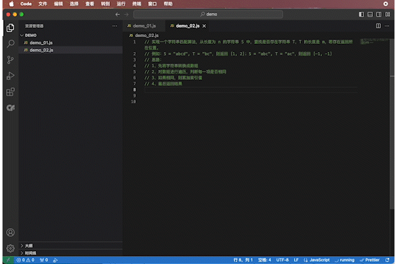
Task: Place cursor on empty line 8
Action: (x=251, y=90)
